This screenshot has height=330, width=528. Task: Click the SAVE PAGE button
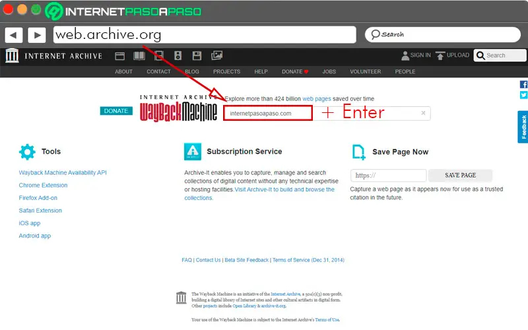(460, 176)
